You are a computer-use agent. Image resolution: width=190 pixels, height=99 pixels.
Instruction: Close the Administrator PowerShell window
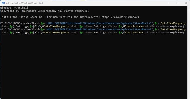click(186, 3)
